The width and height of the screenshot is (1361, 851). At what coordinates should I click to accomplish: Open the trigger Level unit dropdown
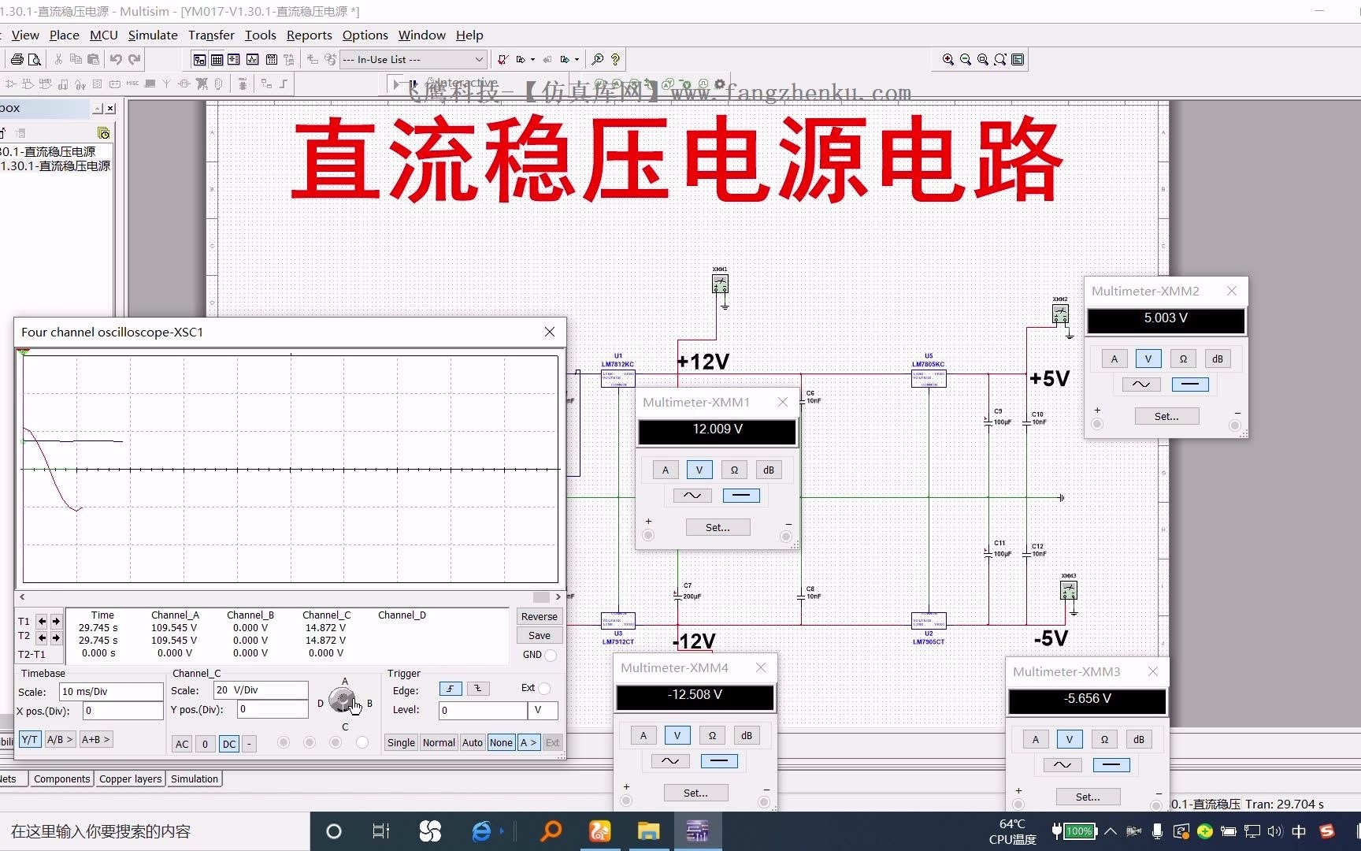541,710
